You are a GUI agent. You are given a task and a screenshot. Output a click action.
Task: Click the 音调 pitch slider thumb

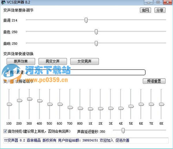click(x=86, y=20)
